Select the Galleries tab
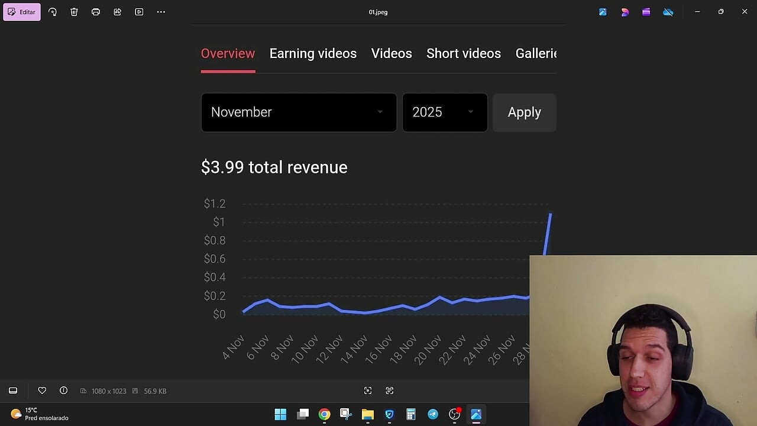The width and height of the screenshot is (757, 426). point(536,54)
